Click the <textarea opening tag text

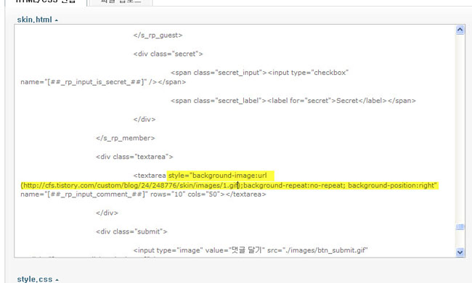click(x=150, y=176)
